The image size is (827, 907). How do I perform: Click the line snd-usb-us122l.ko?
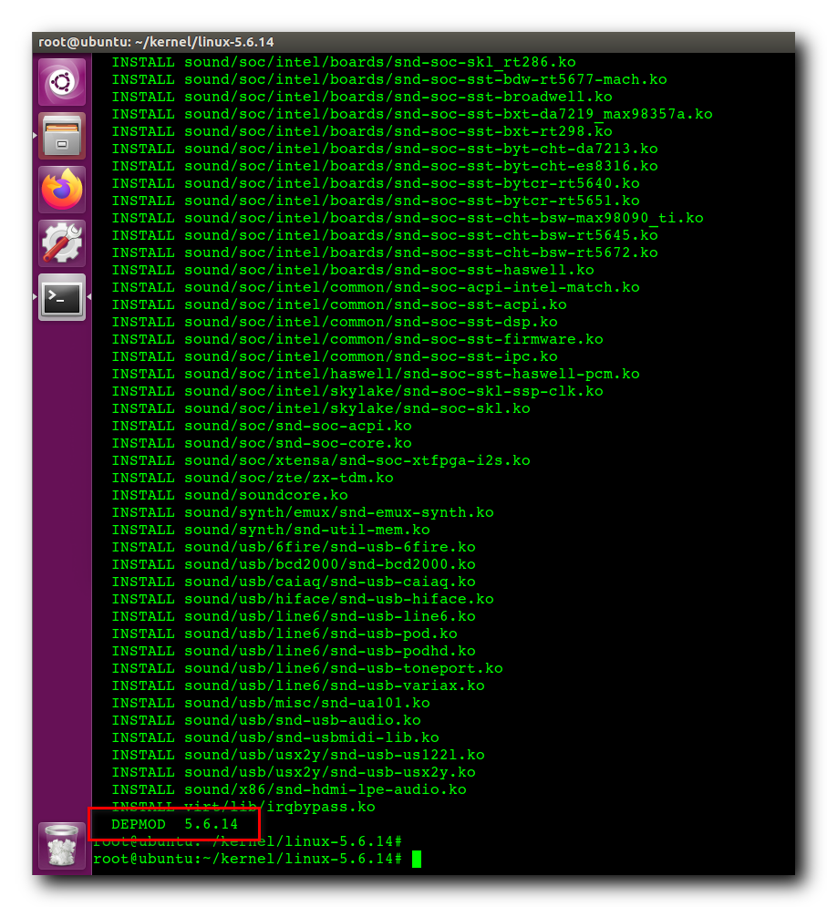(298, 756)
